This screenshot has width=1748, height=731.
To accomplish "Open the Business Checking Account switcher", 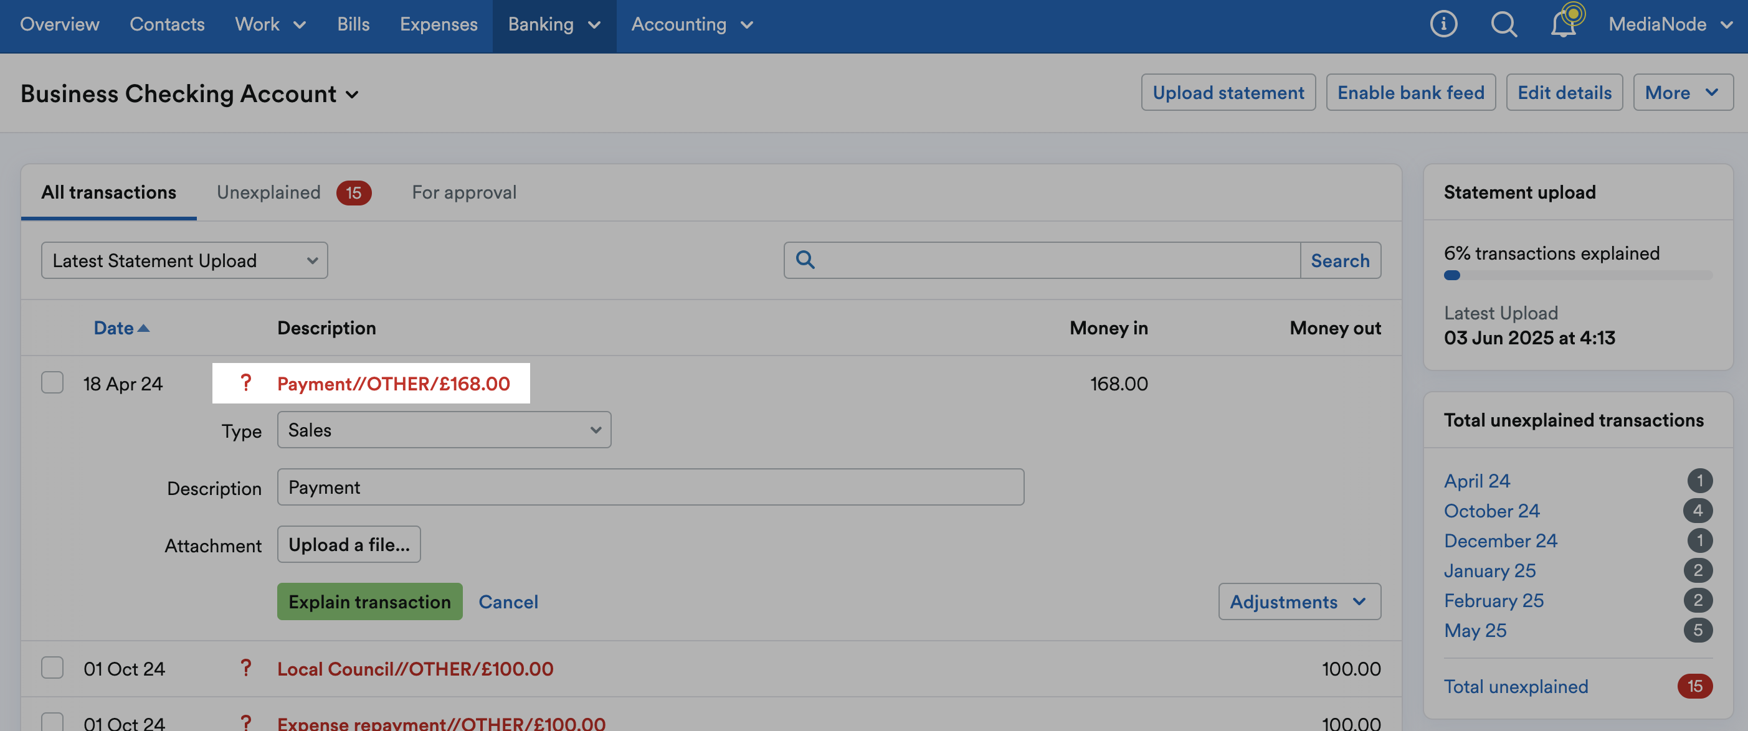I will (189, 93).
